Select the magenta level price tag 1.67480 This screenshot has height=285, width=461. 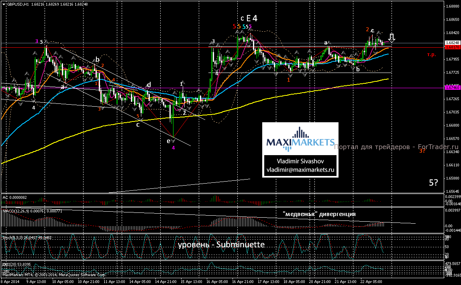[x=453, y=88]
